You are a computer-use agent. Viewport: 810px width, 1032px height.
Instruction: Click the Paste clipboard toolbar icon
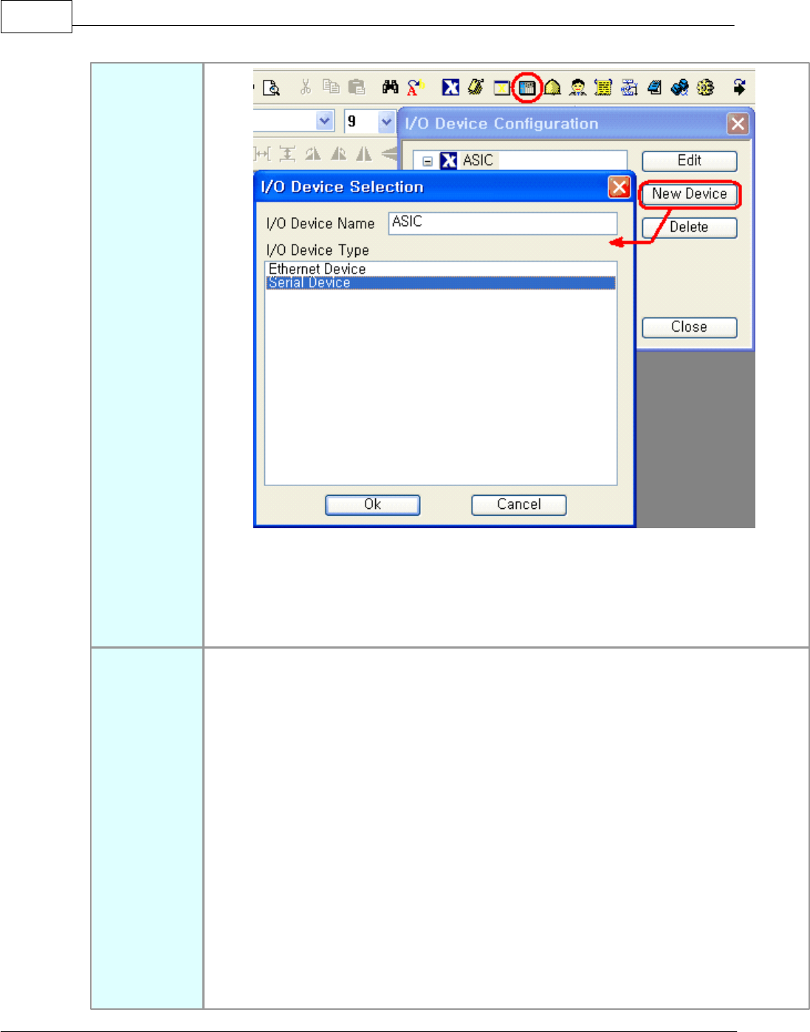(357, 87)
